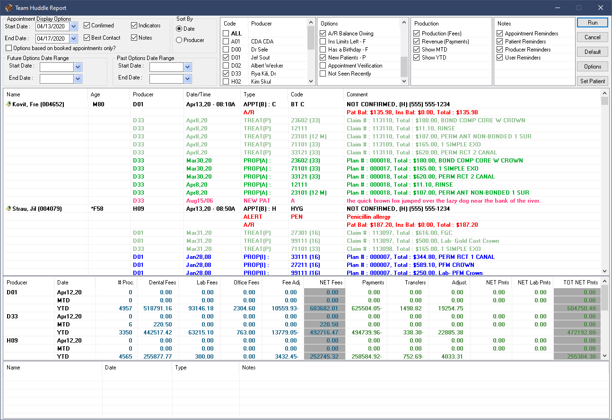Click the scroll-down arrow of production table
Viewport: 612px width, 420px height.
(604, 356)
